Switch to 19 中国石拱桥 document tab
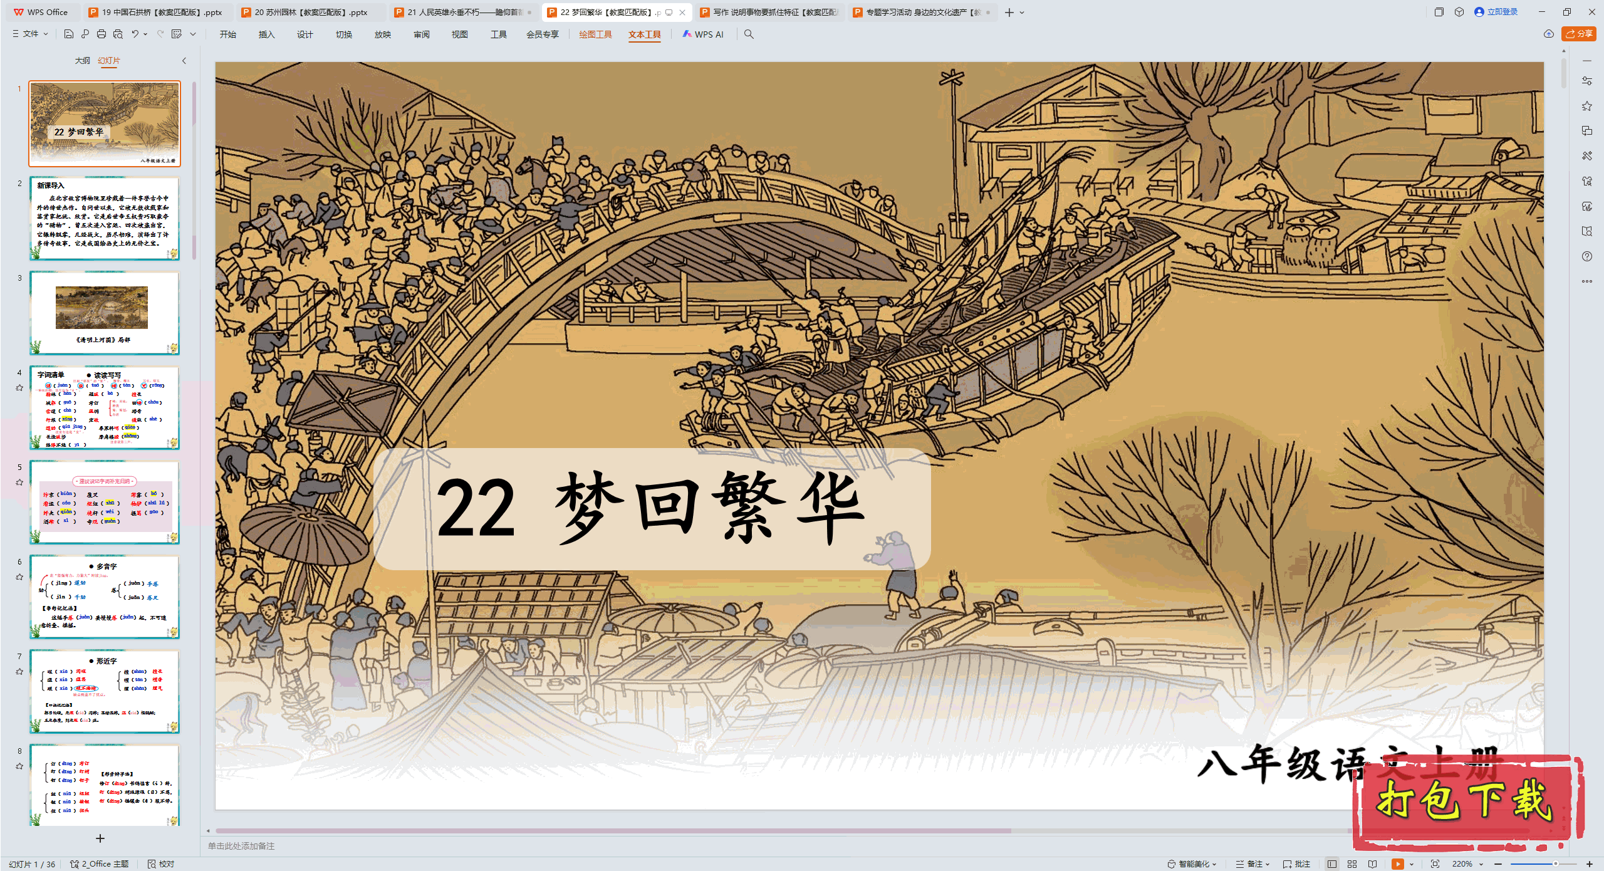 [158, 12]
